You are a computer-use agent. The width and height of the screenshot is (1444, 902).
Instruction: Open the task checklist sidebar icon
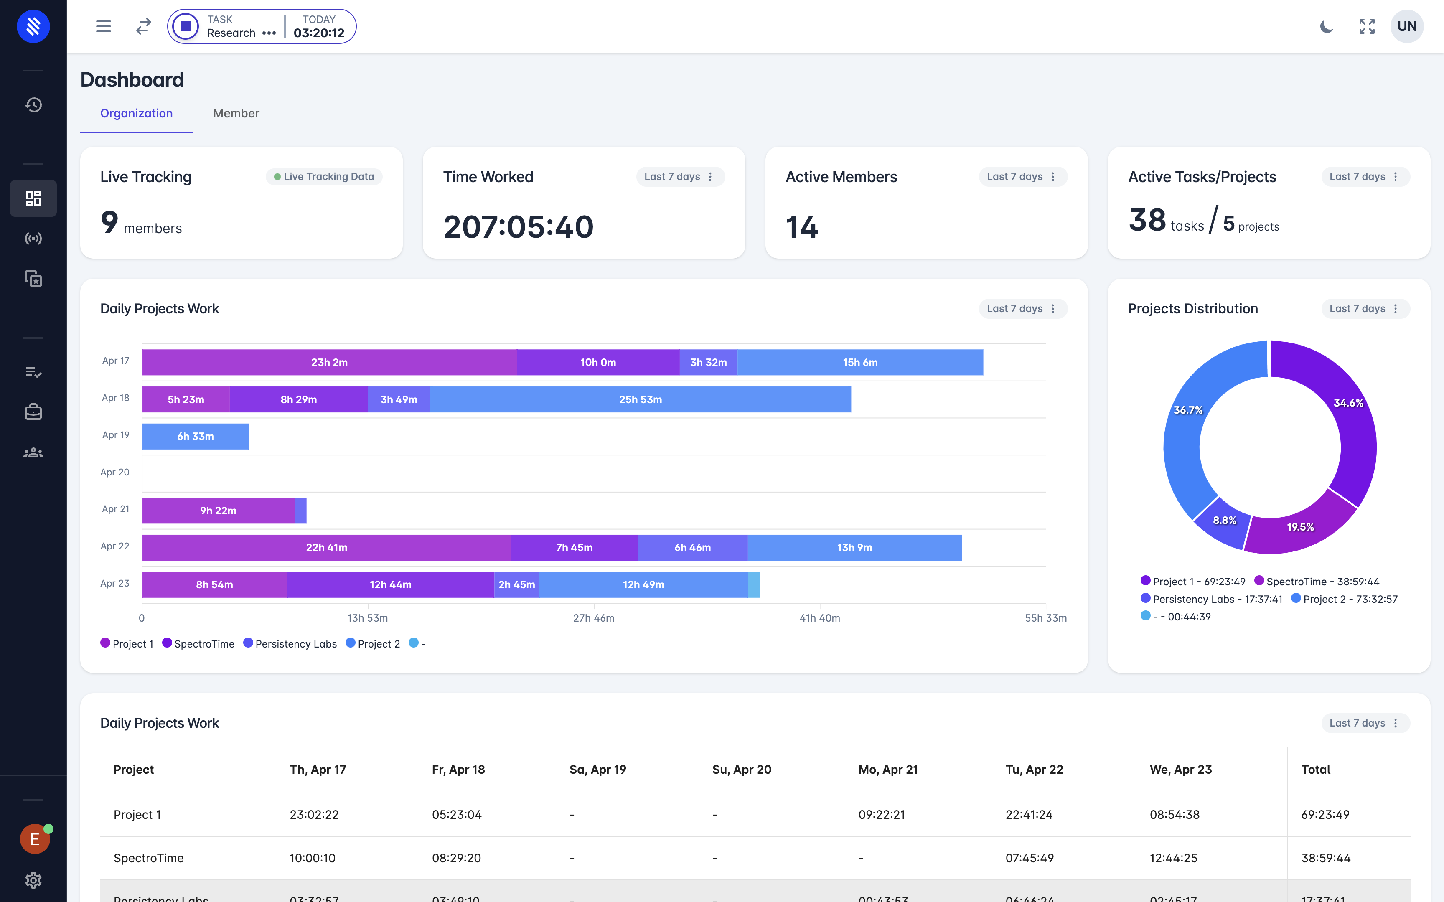[33, 372]
